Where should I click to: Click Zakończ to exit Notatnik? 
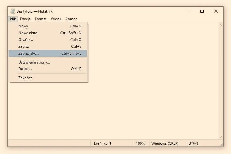pyautogui.click(x=48, y=78)
